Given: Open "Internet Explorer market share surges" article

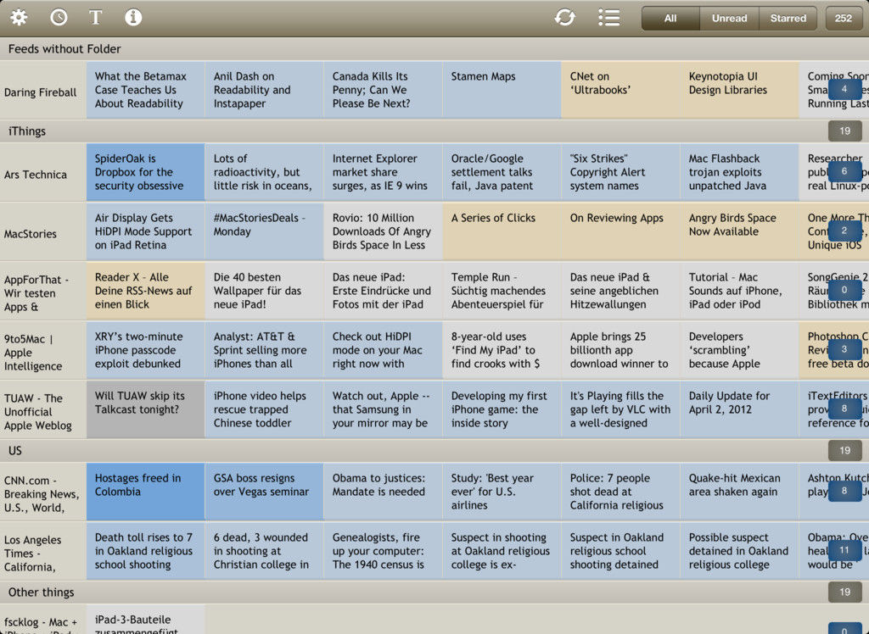Looking at the screenshot, I should coord(383,172).
